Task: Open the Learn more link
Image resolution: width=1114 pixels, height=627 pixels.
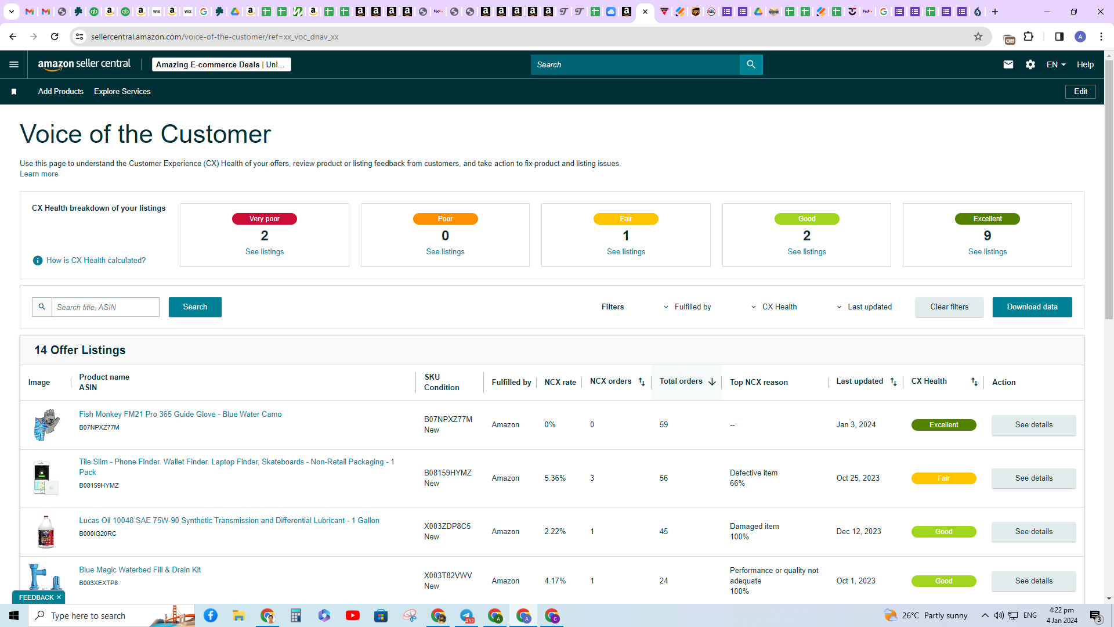Action: point(39,174)
